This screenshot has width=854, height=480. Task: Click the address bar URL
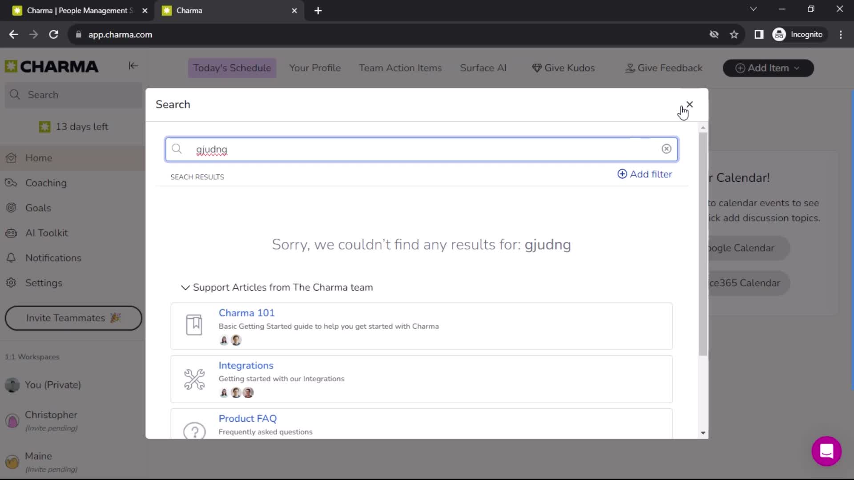[x=120, y=35]
